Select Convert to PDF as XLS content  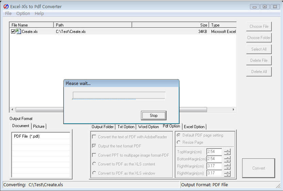click(x=94, y=164)
